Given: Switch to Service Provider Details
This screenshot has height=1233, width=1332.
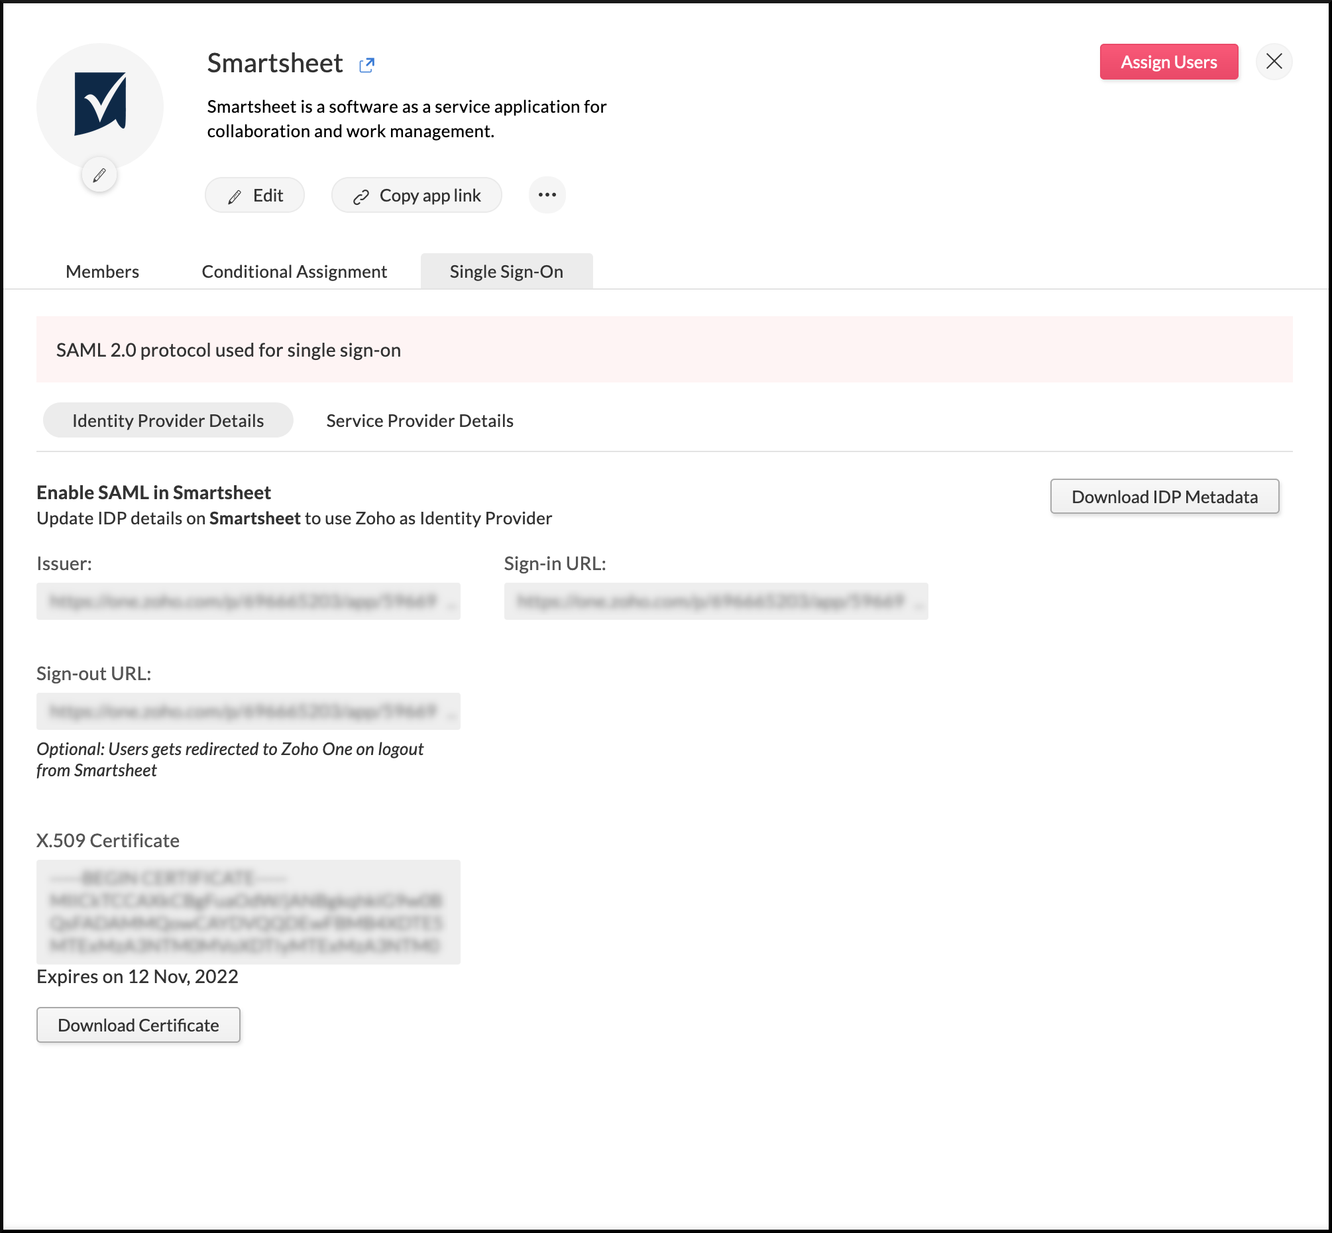Looking at the screenshot, I should click(419, 420).
